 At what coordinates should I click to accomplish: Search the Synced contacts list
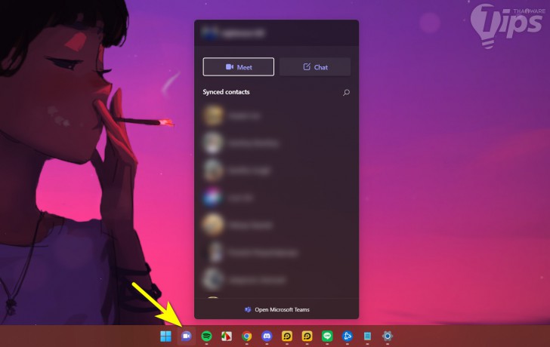pyautogui.click(x=346, y=93)
